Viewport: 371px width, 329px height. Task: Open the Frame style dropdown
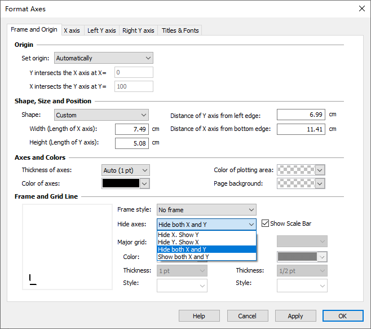(x=206, y=210)
